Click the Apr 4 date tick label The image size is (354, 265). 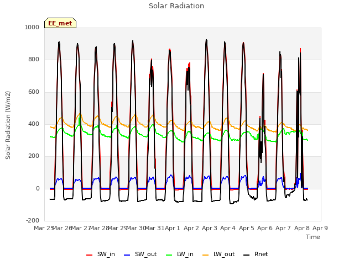click(x=228, y=228)
